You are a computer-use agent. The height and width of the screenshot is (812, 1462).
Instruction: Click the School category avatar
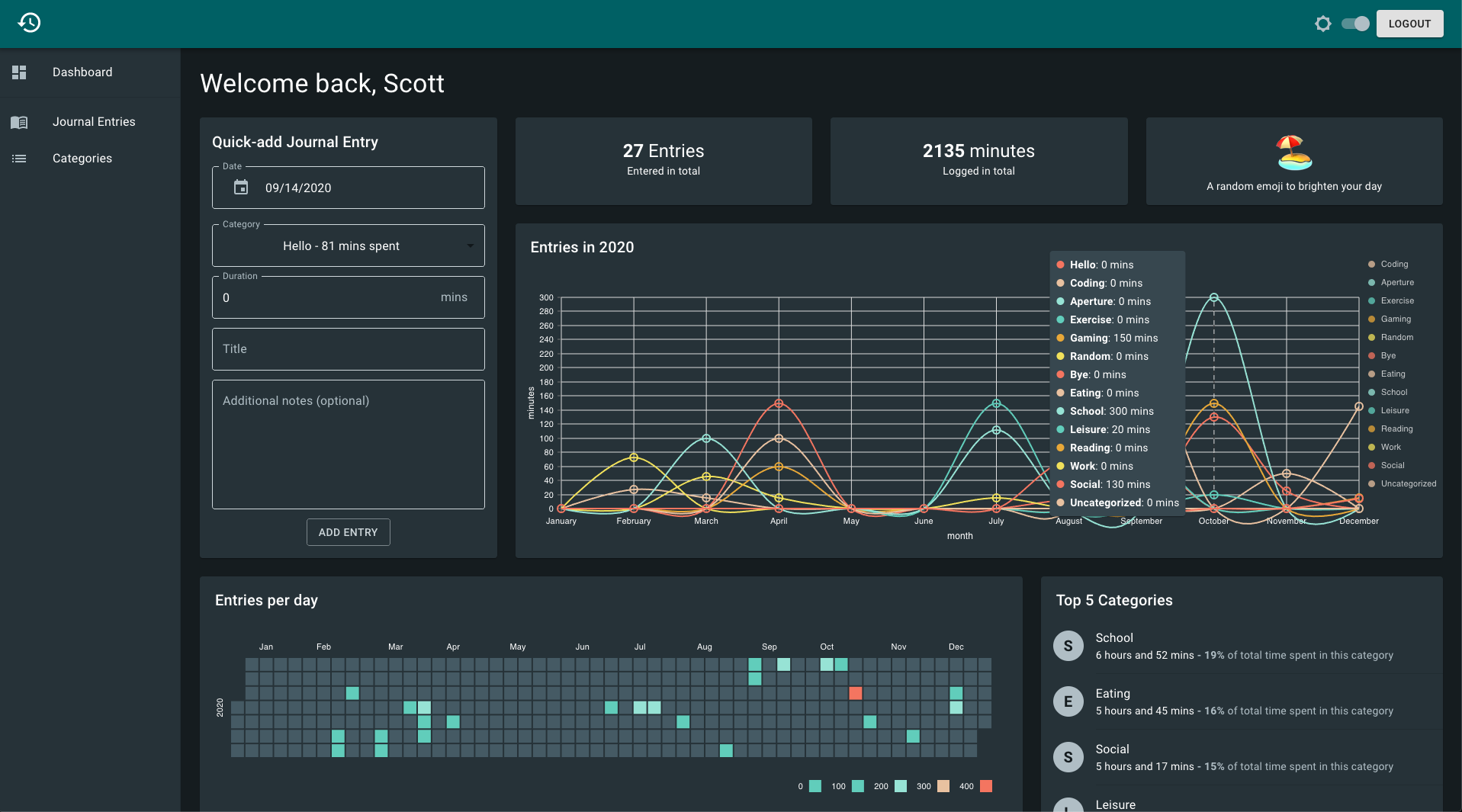pos(1068,646)
